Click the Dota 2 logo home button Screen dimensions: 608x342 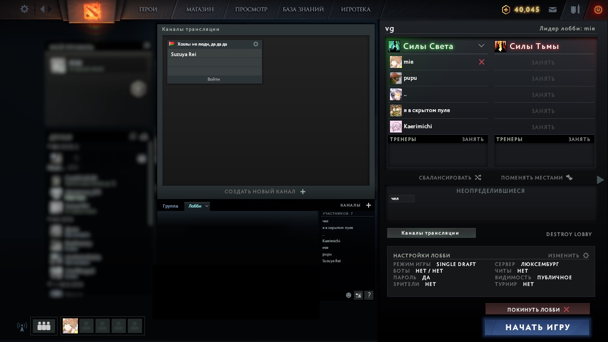92,11
